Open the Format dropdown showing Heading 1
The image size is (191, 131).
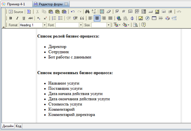[x=33, y=25]
